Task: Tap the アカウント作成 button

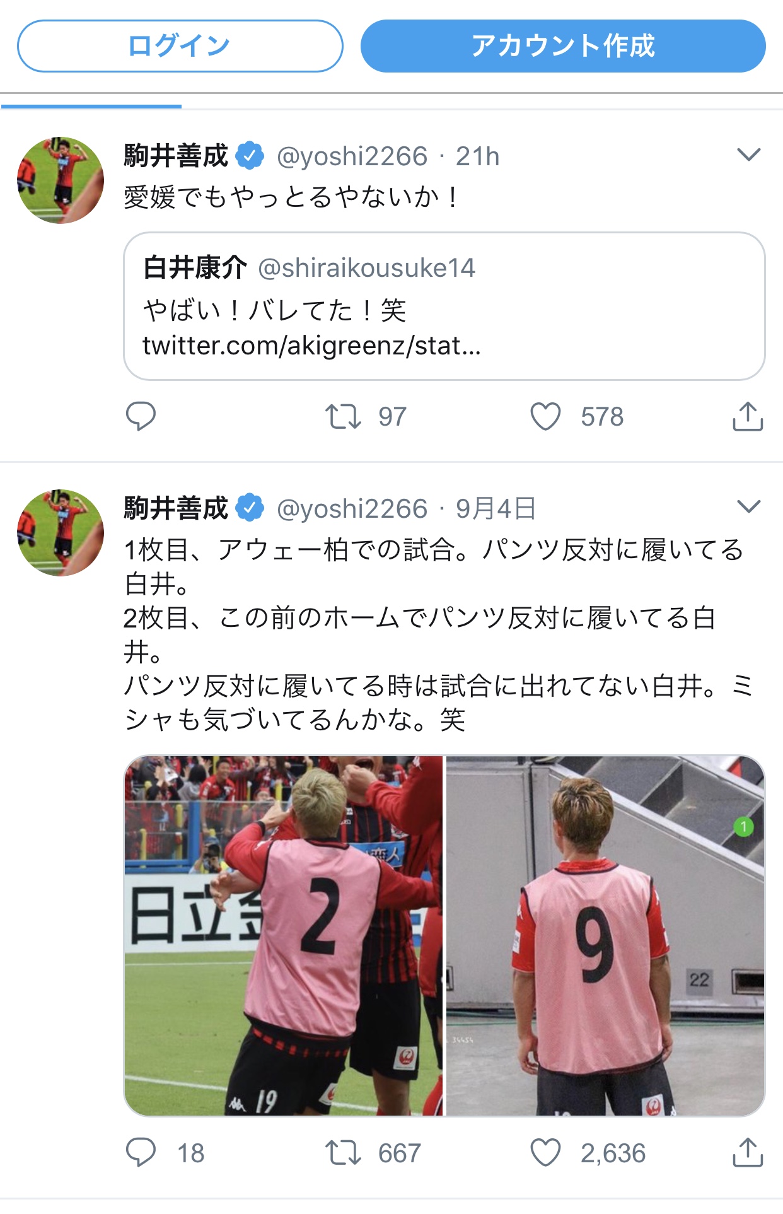Action: 563,46
